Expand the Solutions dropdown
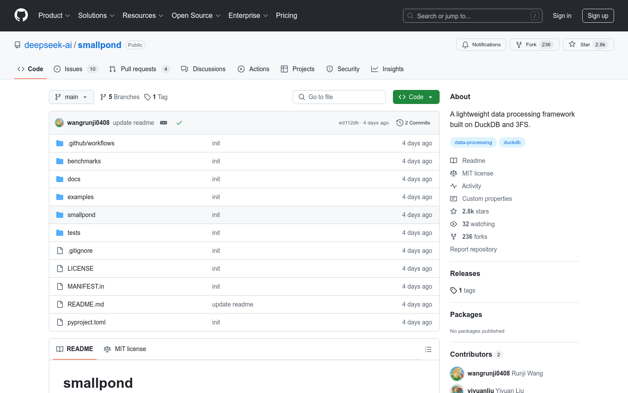Viewport: 628px width, 393px height. click(x=96, y=16)
